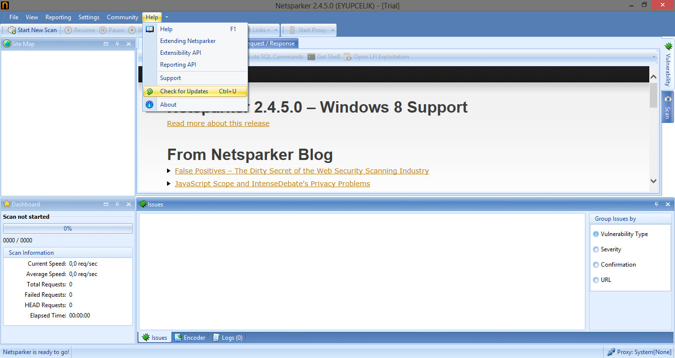The height and width of the screenshot is (358, 675).
Task: Click the blue About info icon
Action: pos(150,105)
